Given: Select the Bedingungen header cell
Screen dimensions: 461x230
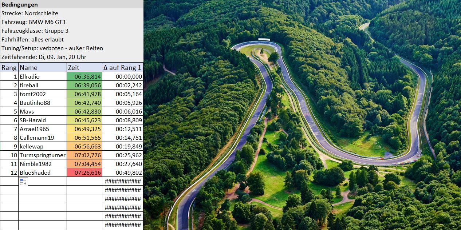Looking at the screenshot, I should coord(71,4).
